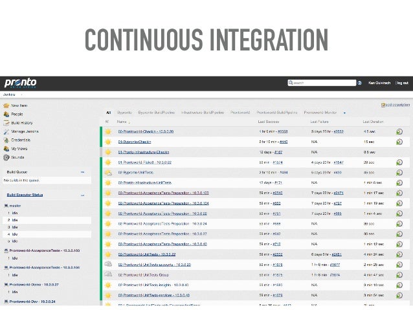Click the Jenkins breadcrumb link

click(9, 94)
